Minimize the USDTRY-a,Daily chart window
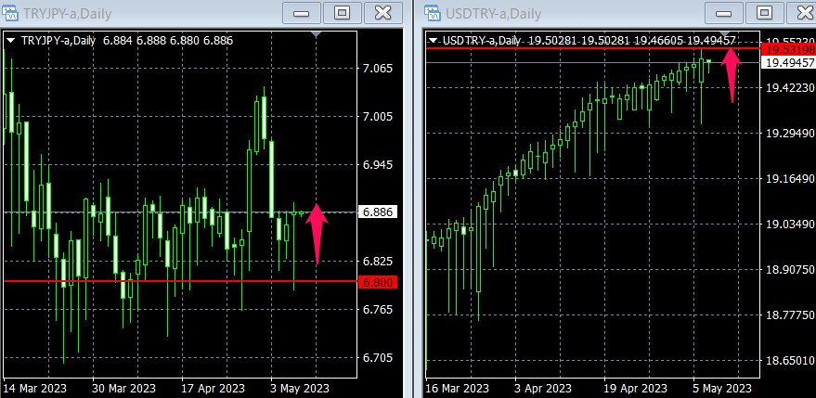Screen dimensions: 816x398 tap(723, 13)
